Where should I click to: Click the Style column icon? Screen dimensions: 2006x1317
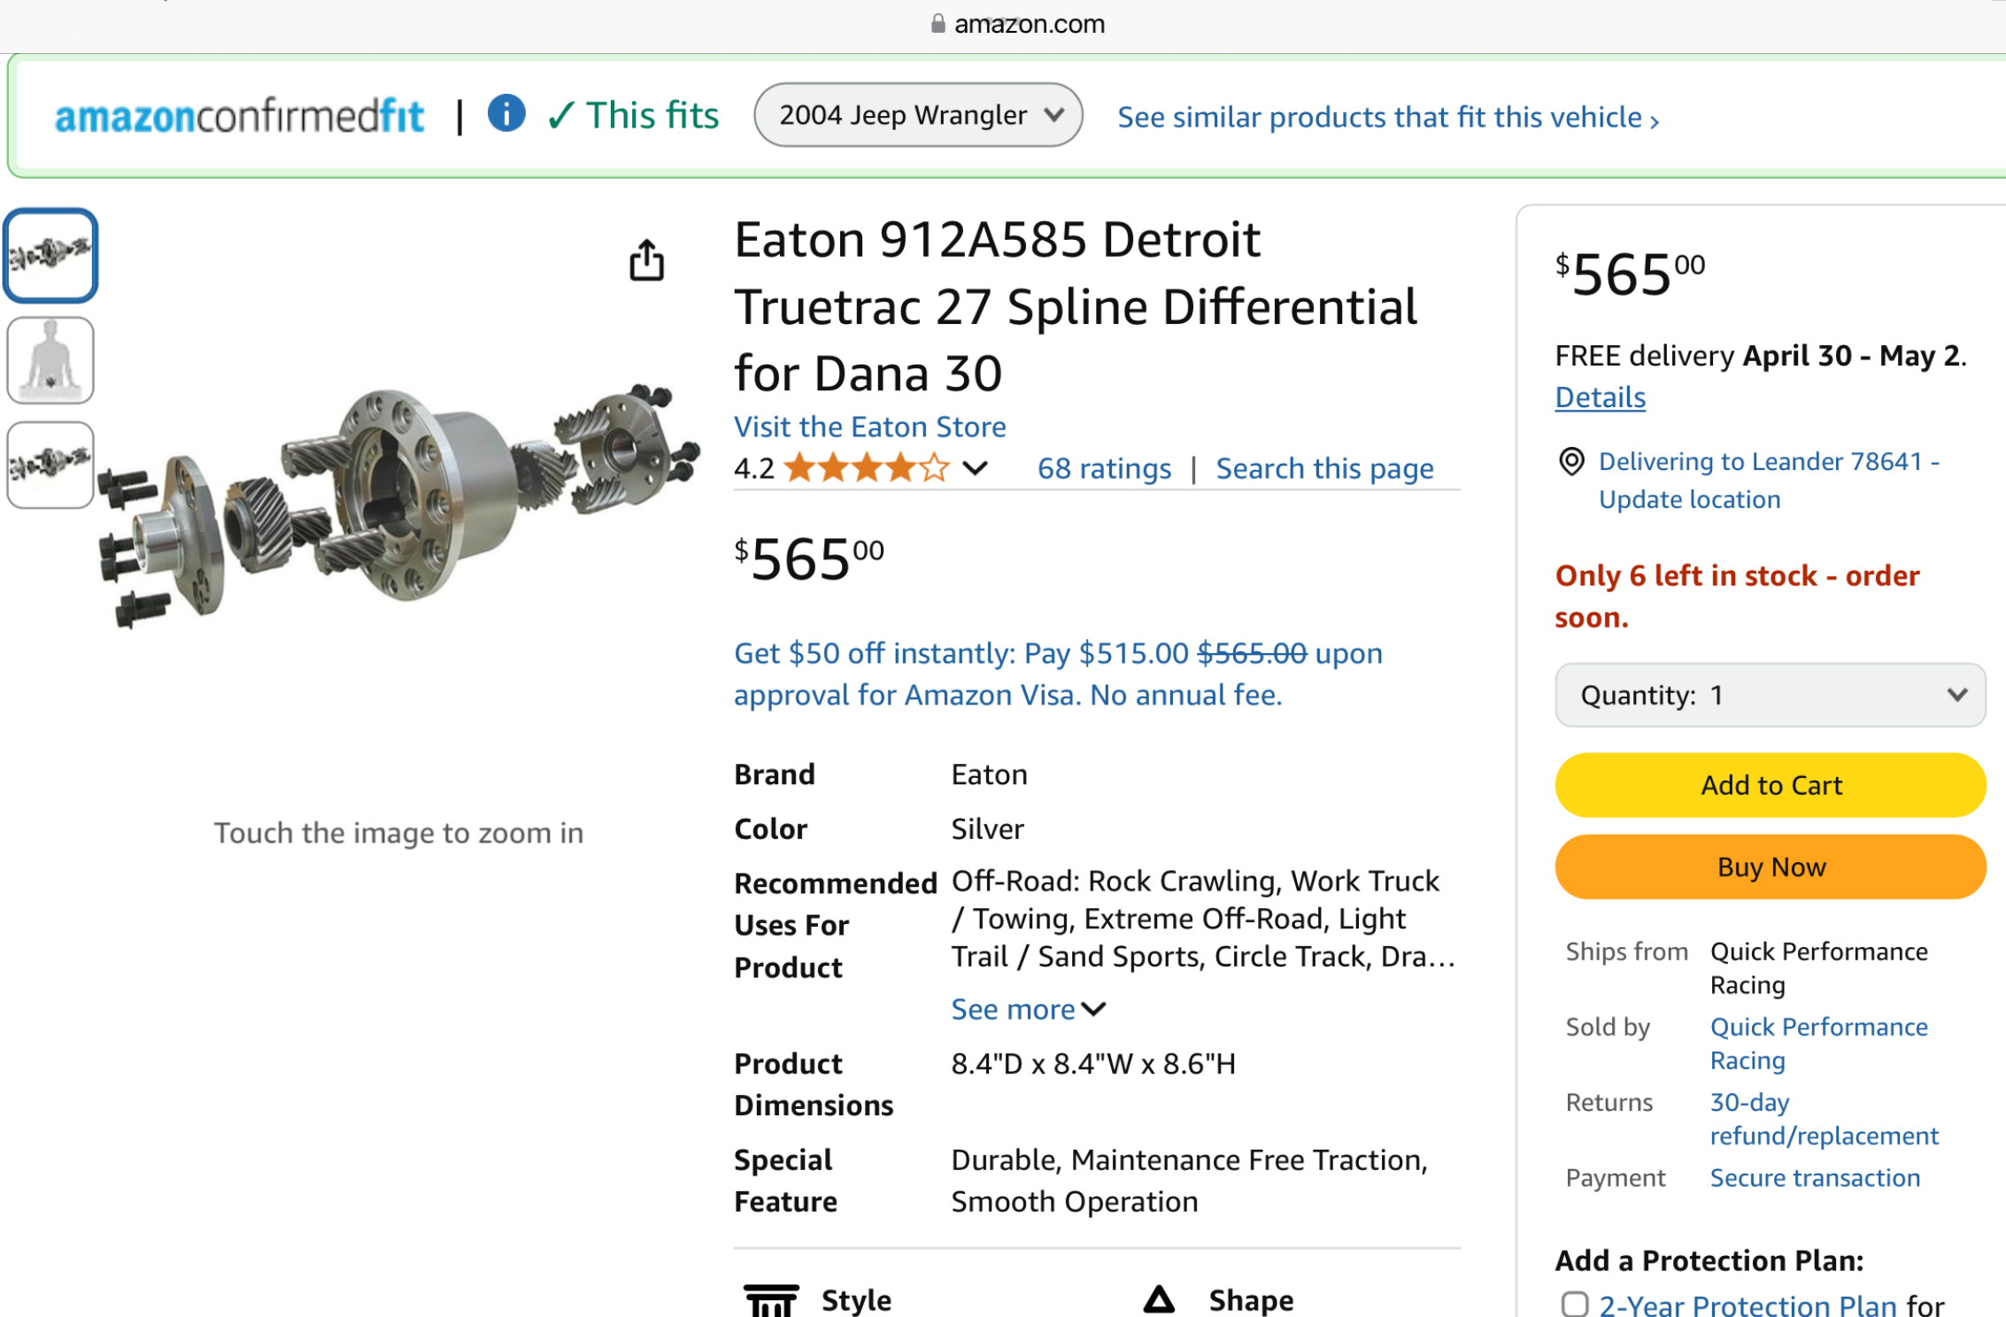pyautogui.click(x=771, y=1300)
